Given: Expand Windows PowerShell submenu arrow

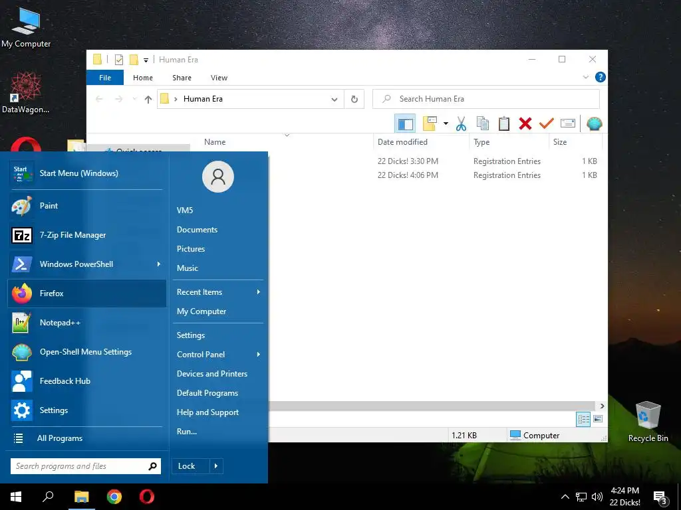Looking at the screenshot, I should tap(158, 264).
